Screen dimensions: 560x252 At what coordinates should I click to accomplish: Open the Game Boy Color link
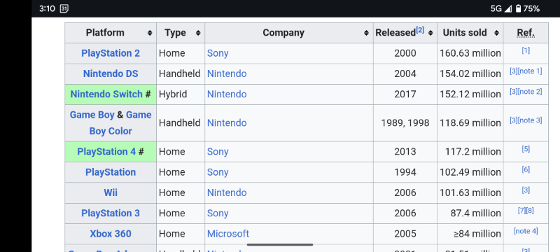click(111, 122)
